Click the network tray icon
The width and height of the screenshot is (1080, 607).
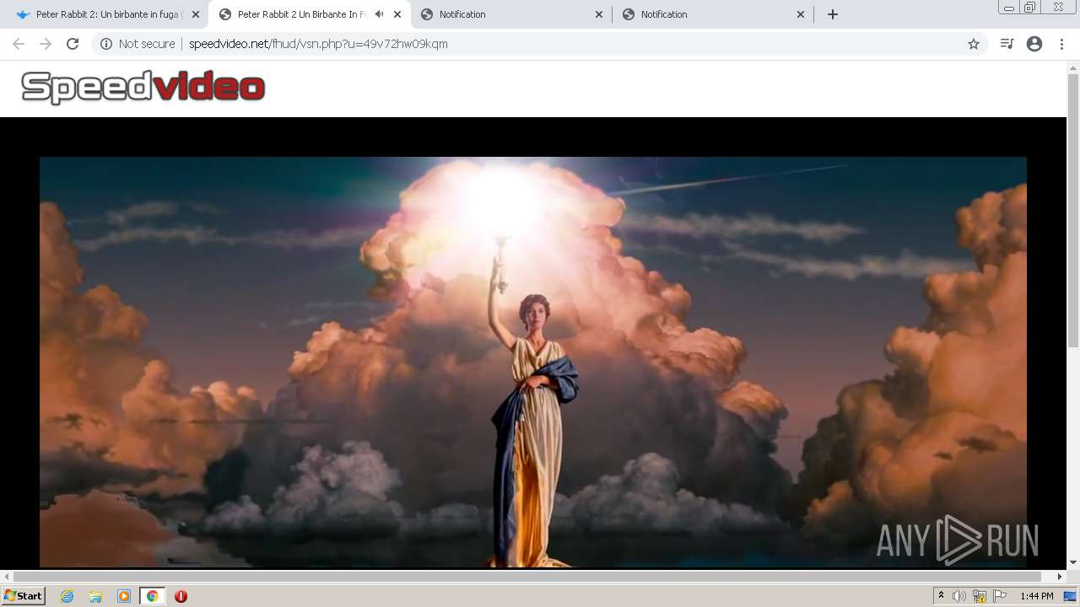(x=980, y=596)
